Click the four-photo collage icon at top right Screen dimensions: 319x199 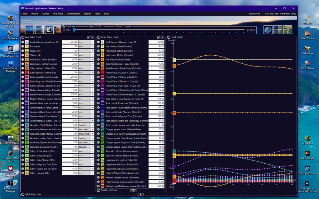tap(278, 30)
